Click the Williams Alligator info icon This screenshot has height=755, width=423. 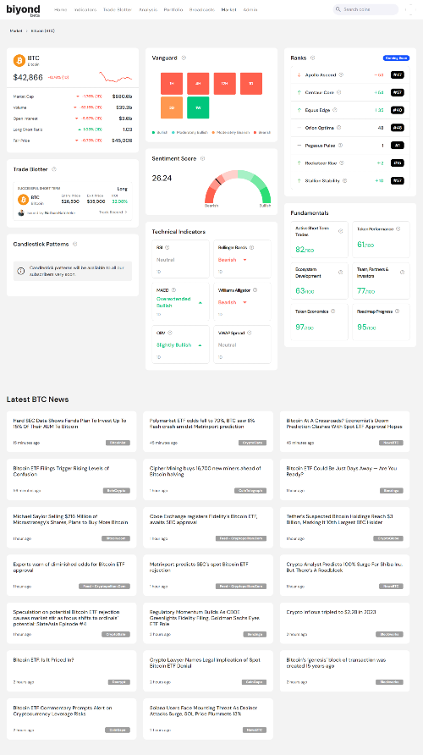(x=255, y=289)
